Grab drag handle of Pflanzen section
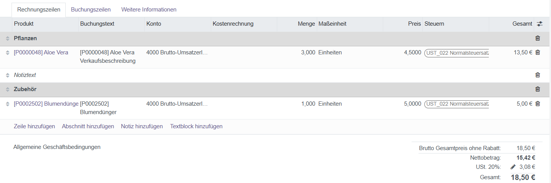Viewport: 551px width, 183px height. pos(7,39)
